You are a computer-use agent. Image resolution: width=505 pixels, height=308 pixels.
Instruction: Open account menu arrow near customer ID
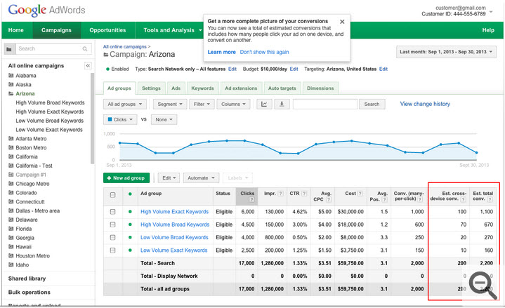[491, 12]
